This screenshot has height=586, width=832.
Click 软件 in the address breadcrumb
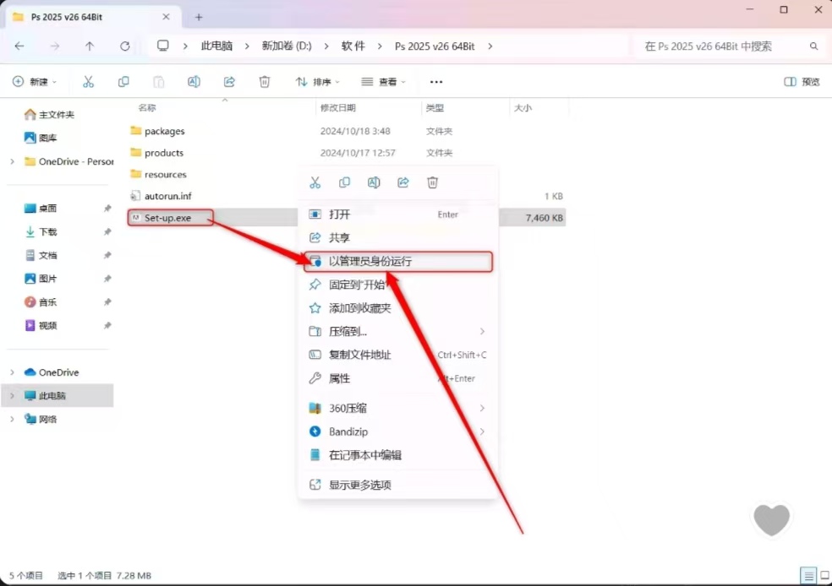pos(353,46)
